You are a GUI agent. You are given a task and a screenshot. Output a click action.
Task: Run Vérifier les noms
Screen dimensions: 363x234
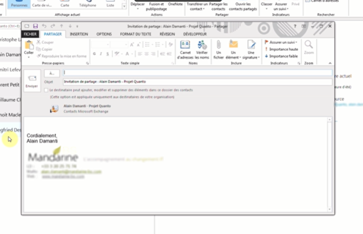point(202,50)
